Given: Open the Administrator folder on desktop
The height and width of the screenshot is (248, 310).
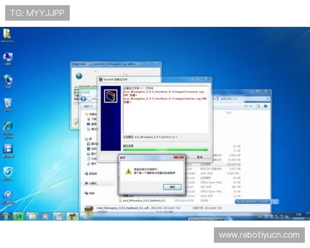Looking at the screenshot, I should point(7,35).
